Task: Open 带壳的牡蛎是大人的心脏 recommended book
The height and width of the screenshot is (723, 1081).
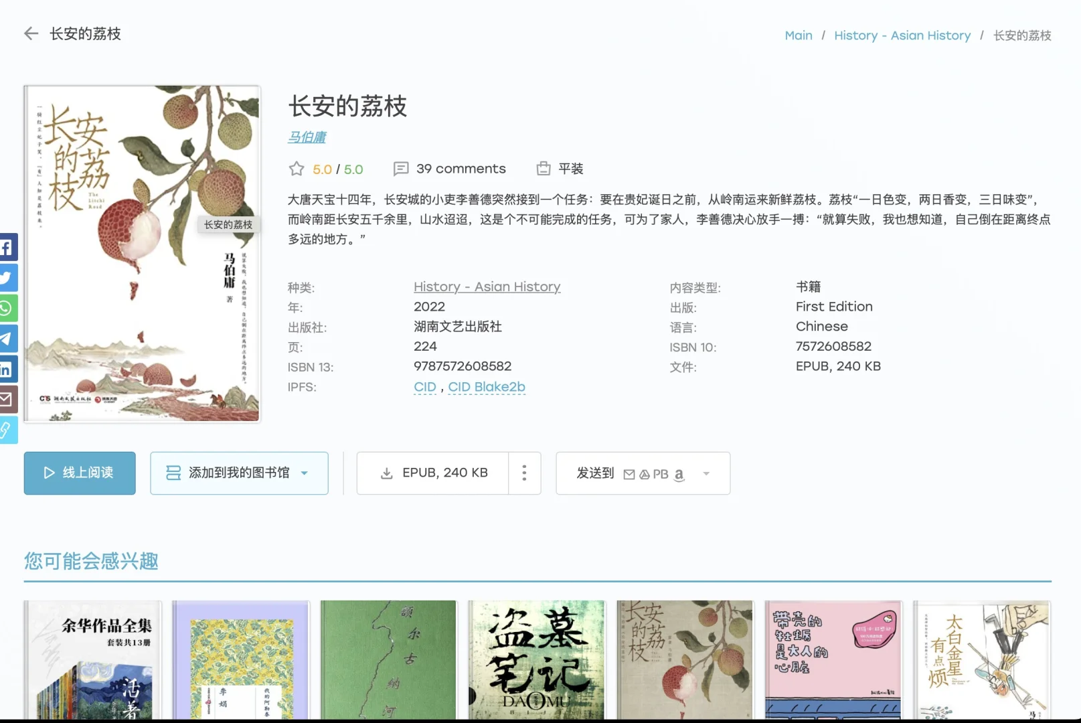Action: (833, 660)
